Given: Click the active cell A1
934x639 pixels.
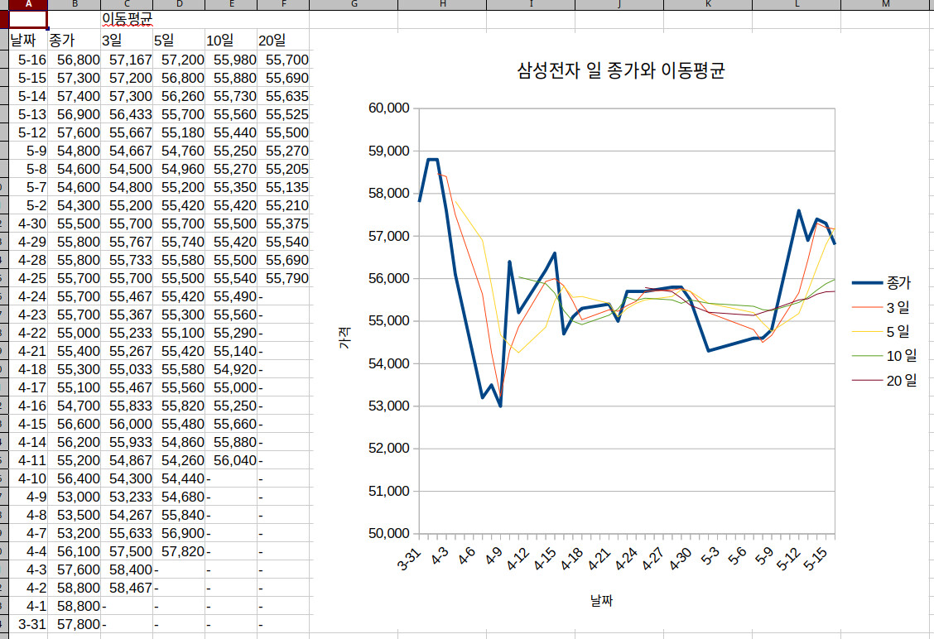Looking at the screenshot, I should coord(28,19).
